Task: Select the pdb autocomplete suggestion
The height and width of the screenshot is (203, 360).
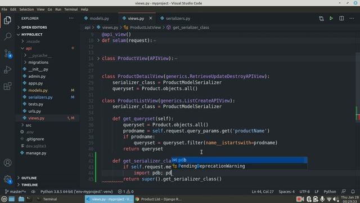Action: click(239, 160)
